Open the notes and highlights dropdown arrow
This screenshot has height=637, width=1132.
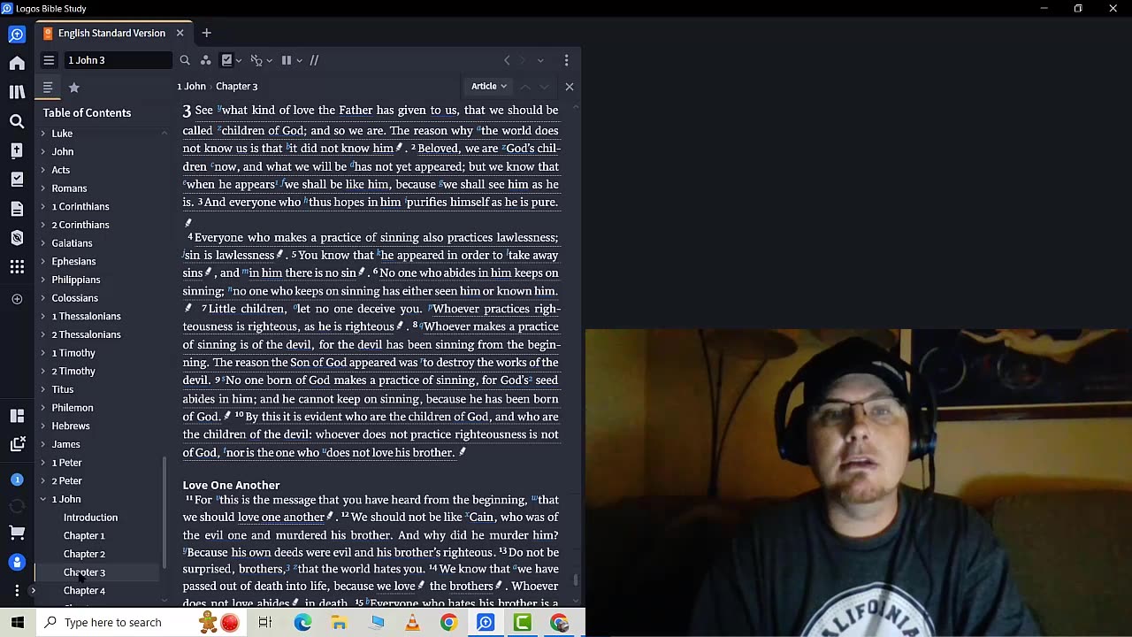click(240, 60)
